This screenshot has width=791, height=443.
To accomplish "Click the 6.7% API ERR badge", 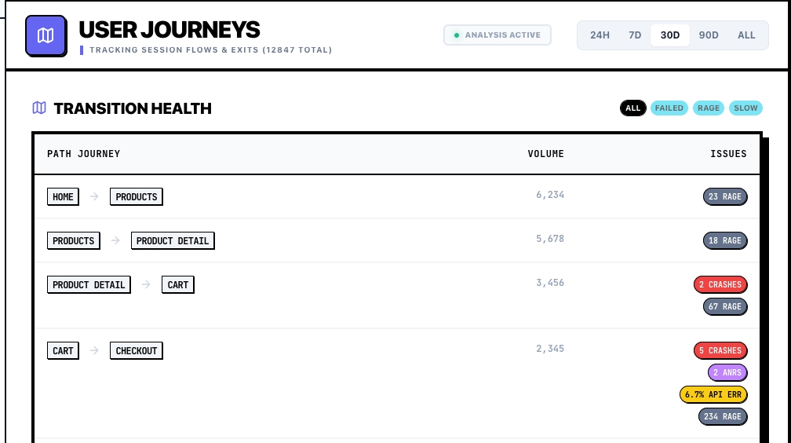I will 713,394.
